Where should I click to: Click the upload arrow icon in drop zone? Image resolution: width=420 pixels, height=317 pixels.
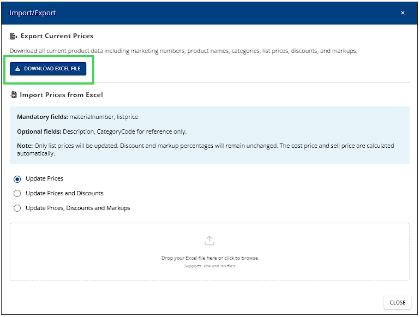[209, 241]
